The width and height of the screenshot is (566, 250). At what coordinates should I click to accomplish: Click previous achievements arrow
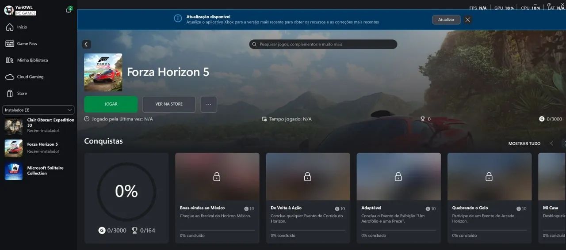[551, 144]
